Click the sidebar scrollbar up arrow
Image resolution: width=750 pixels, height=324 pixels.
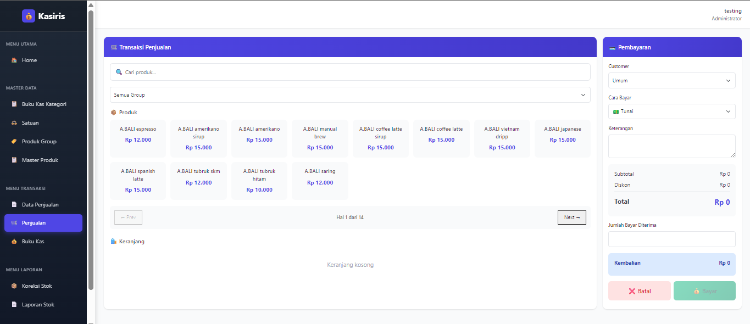click(91, 5)
